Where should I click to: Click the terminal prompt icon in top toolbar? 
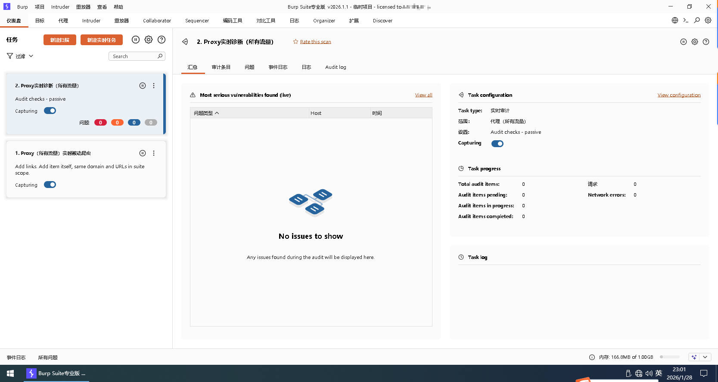pos(686,20)
